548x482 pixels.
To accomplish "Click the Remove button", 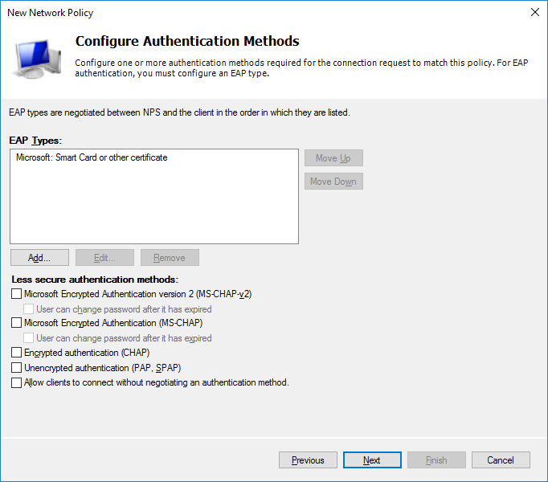I will pyautogui.click(x=170, y=258).
